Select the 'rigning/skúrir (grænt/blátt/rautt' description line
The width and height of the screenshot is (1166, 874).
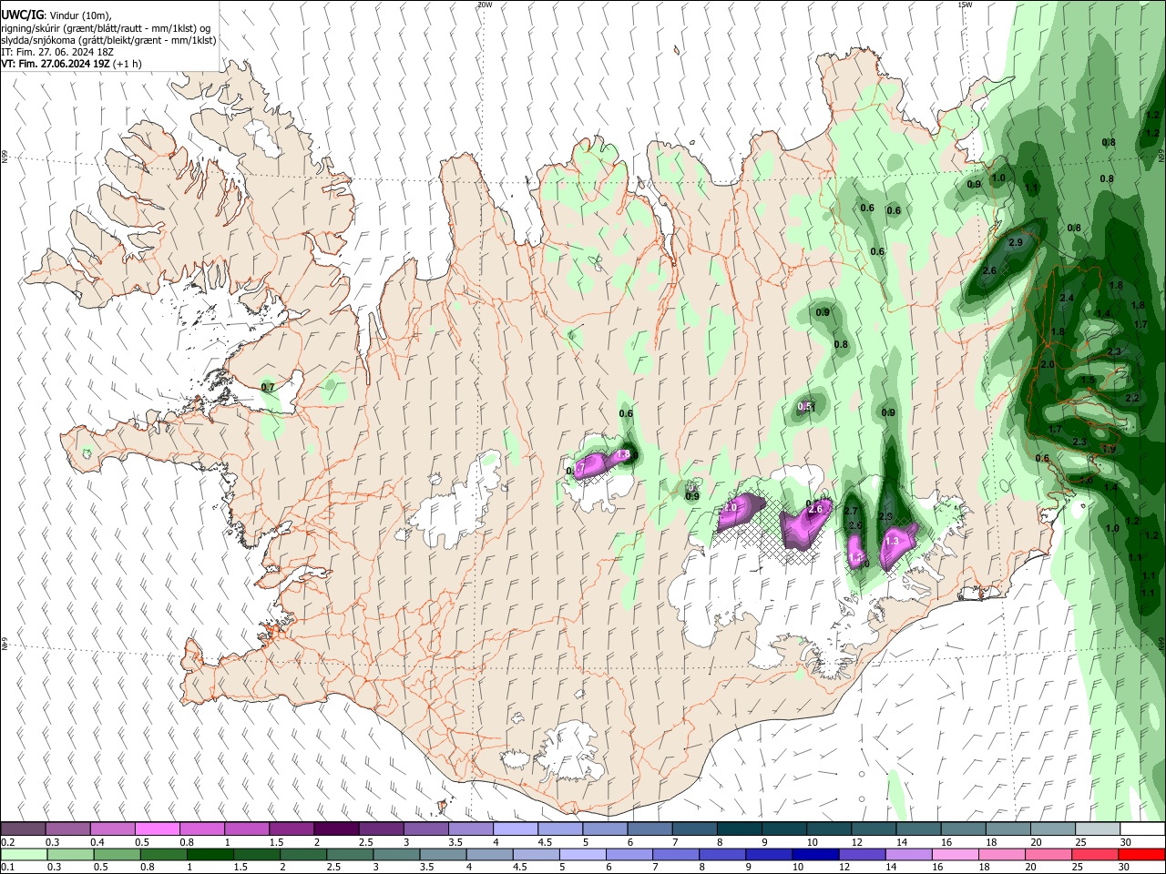click(x=107, y=28)
